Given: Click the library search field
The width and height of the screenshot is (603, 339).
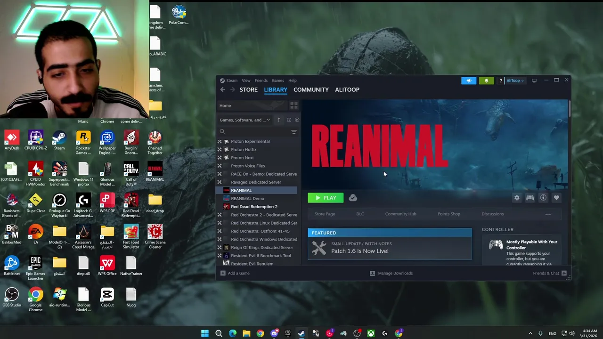Looking at the screenshot, I should 253,132.
